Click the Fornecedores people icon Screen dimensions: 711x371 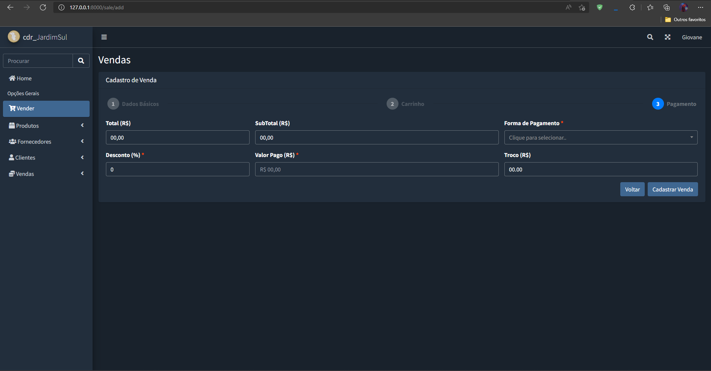coord(13,141)
